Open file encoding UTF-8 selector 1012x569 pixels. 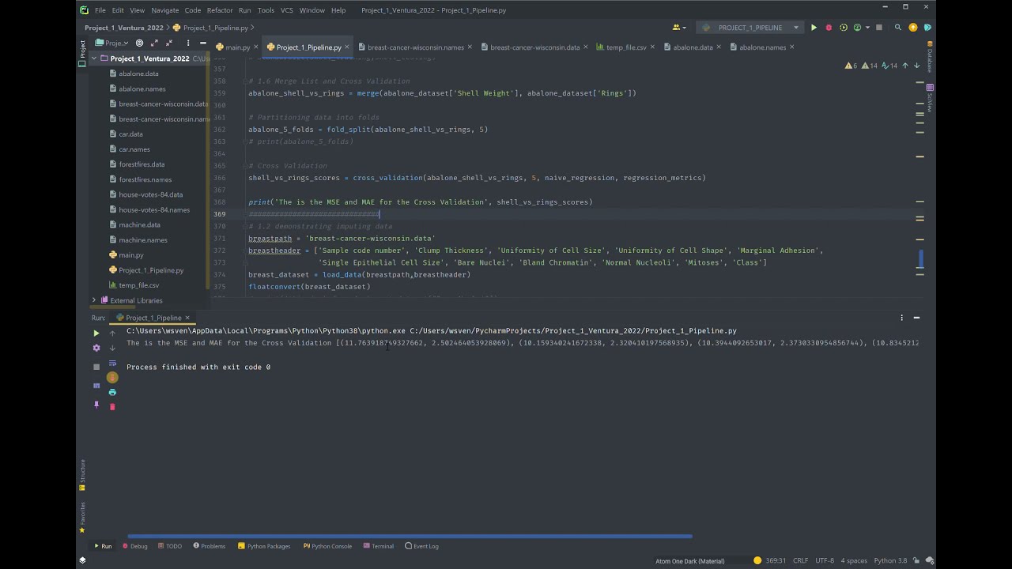click(825, 560)
